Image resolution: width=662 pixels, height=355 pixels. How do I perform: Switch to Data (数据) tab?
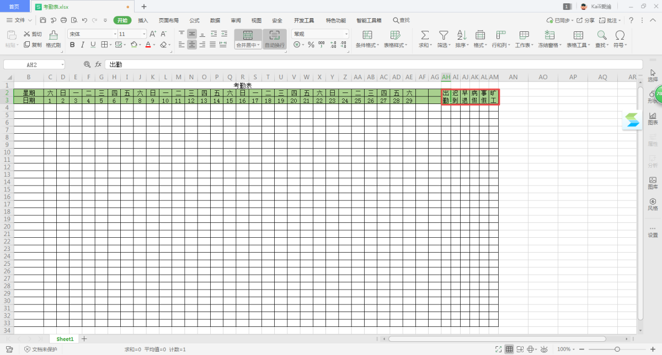point(215,20)
